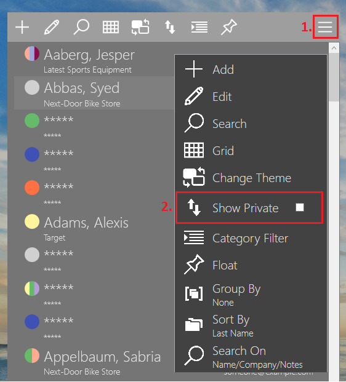The image size is (346, 382).
Task: Open the hamburger menu button
Action: point(325,27)
